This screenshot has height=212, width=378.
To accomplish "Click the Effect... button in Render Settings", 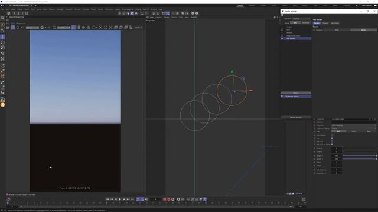I will 295,93.
